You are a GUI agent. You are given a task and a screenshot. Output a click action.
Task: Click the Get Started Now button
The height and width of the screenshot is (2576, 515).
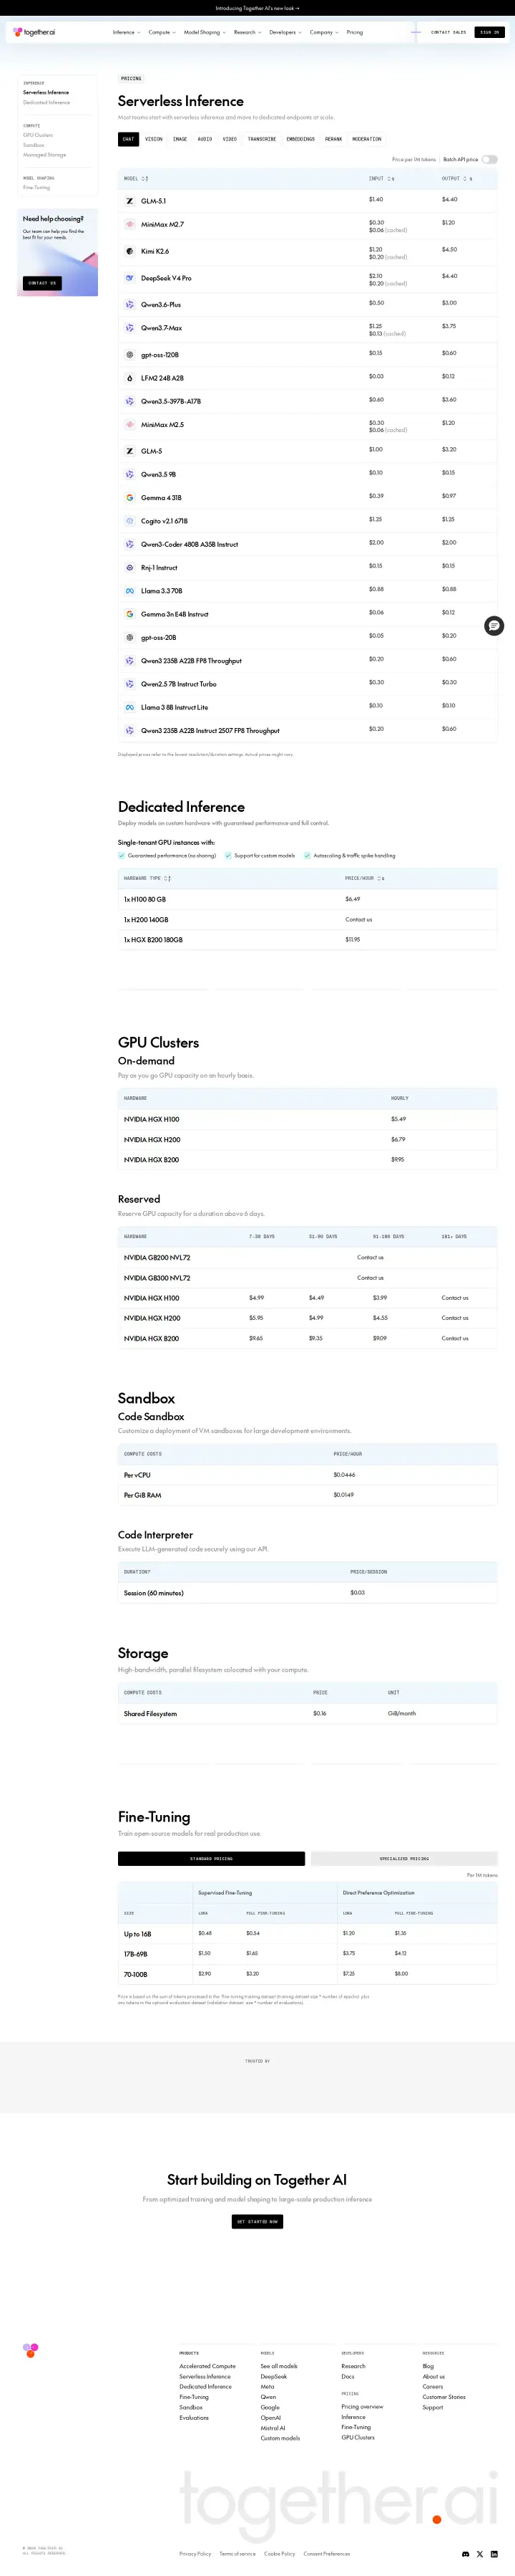[257, 2221]
